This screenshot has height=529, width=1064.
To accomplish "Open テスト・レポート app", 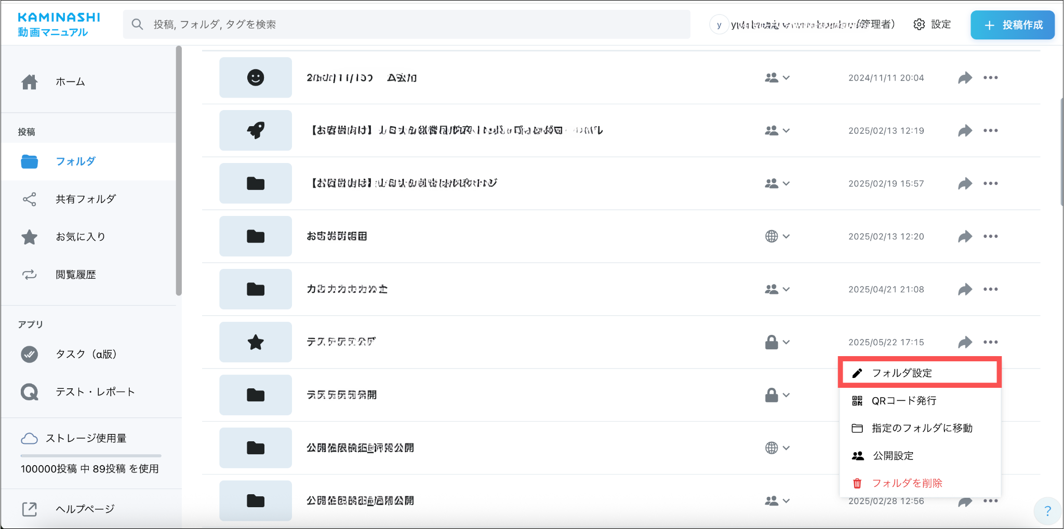I will [96, 392].
